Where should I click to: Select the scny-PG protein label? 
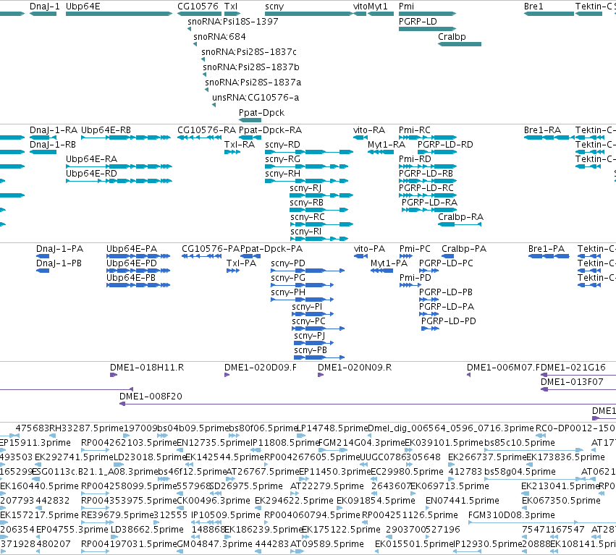pyautogui.click(x=288, y=278)
